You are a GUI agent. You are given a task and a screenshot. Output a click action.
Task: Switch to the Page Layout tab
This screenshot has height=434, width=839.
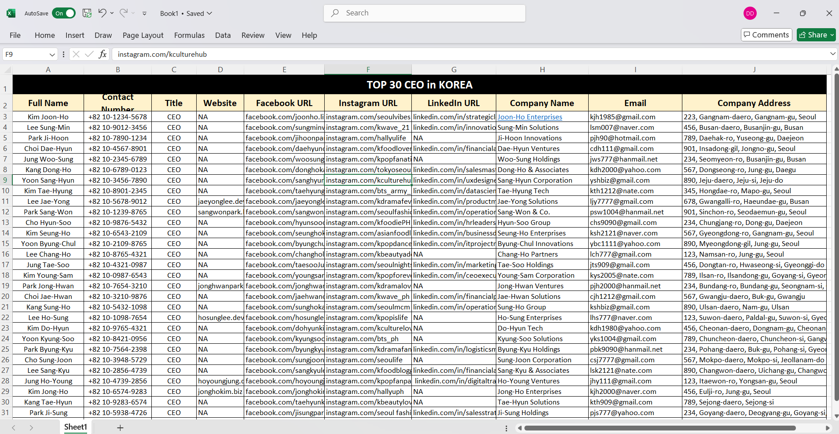[x=143, y=35]
